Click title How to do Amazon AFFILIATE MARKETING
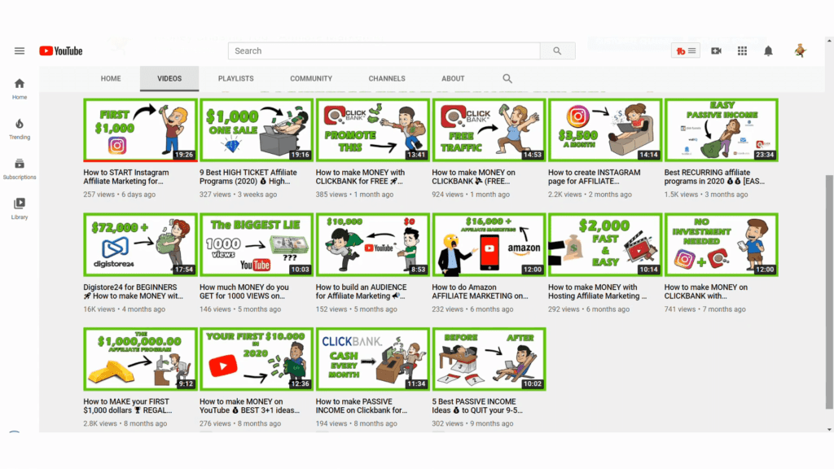Viewport: 834px width, 469px height. pos(480,291)
